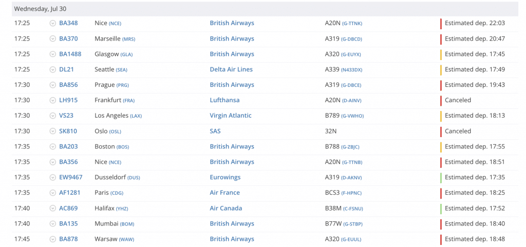This screenshot has height=247, width=526.
Task: Click the green status bar for Dusseldorf flight
Action: [x=441, y=177]
